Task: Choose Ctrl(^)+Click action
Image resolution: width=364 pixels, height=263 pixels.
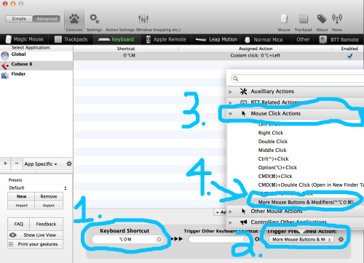Action: click(273, 159)
